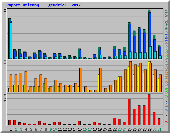Click day label 22 on the x-axis
Image resolution: width=170 pixels, height=133 pixels.
coord(115,129)
